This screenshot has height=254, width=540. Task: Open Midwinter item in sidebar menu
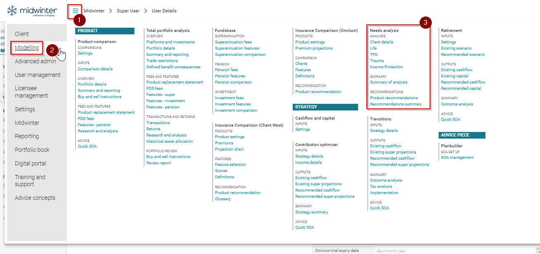click(x=27, y=123)
